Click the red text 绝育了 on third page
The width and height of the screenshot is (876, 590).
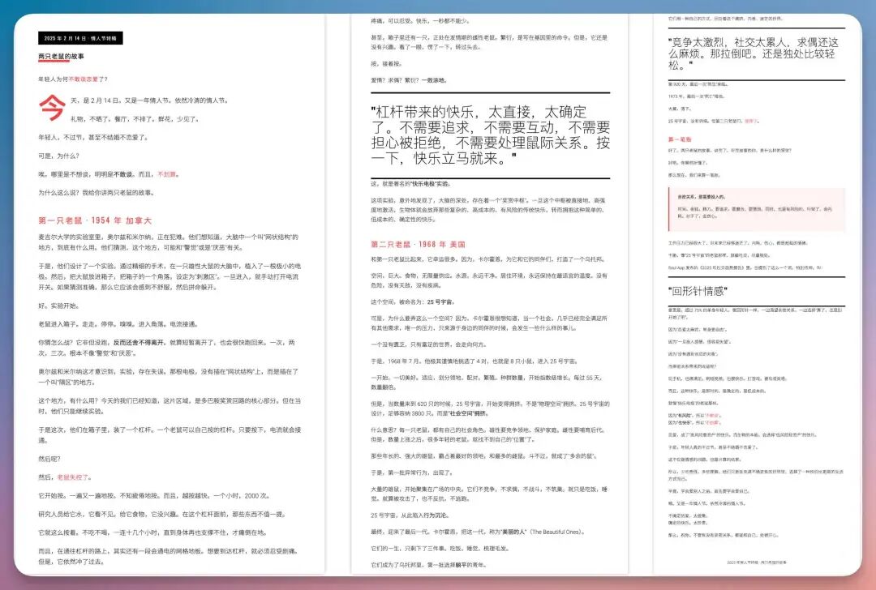pyautogui.click(x=750, y=122)
